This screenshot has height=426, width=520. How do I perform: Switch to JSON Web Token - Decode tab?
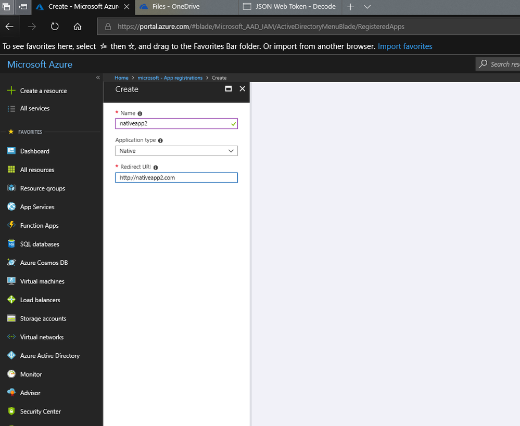pyautogui.click(x=290, y=7)
